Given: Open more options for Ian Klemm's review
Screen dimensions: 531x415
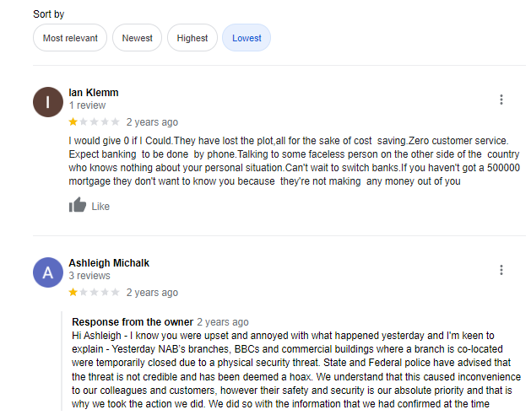Looking at the screenshot, I should coord(501,100).
